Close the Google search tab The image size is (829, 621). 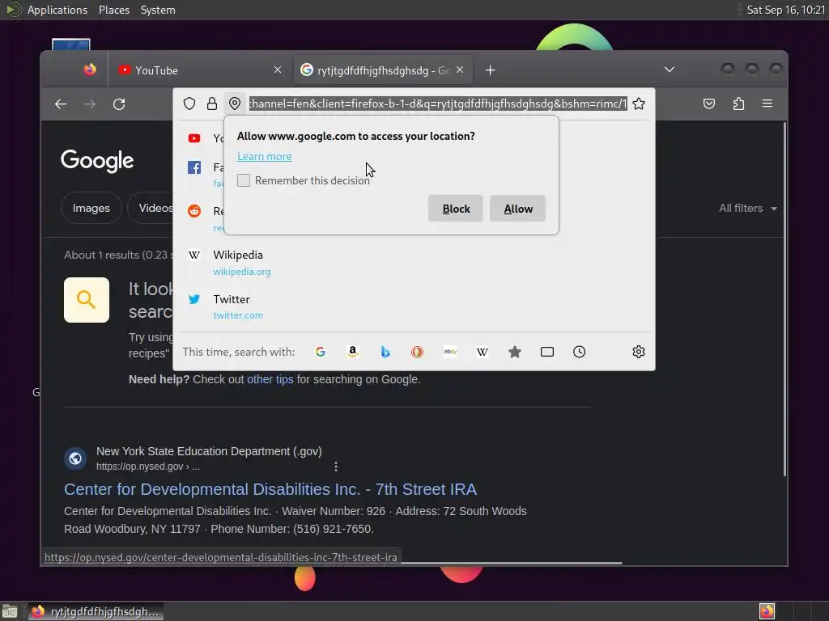(x=460, y=70)
